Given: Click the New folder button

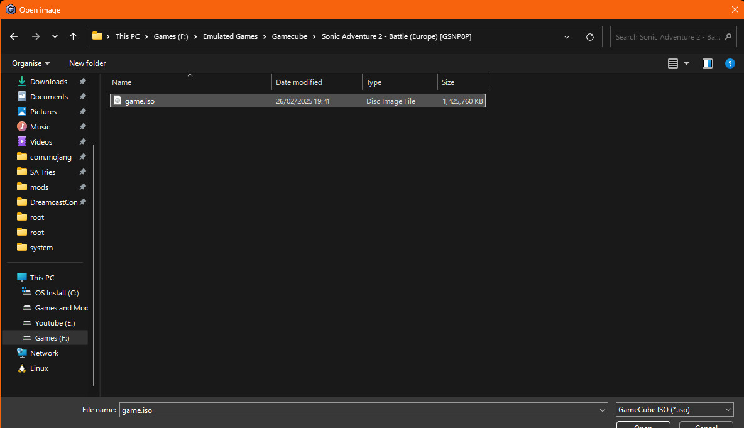Looking at the screenshot, I should pos(87,63).
